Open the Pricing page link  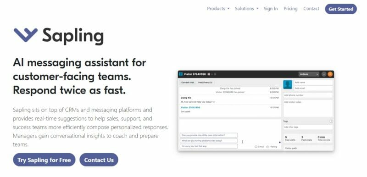click(x=290, y=9)
